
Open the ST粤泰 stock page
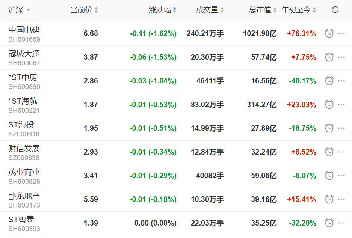click(21, 220)
